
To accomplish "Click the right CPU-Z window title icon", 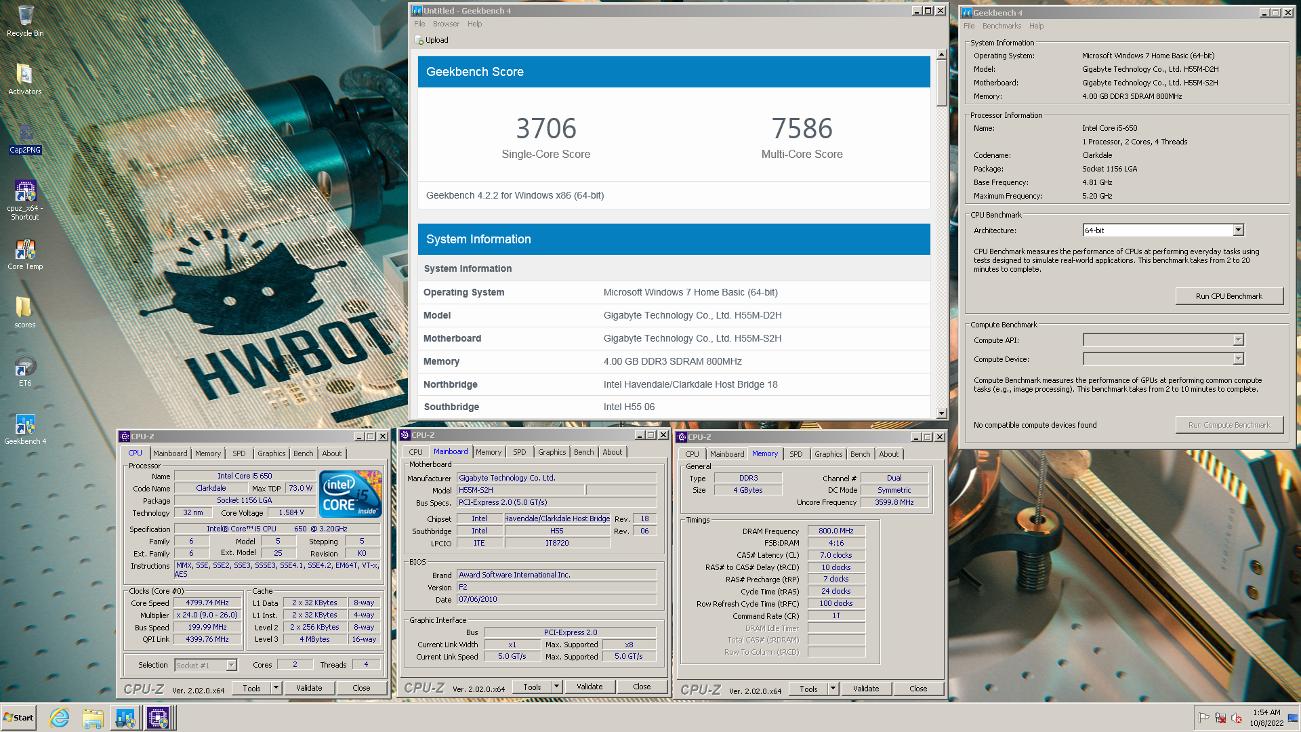I will click(682, 437).
